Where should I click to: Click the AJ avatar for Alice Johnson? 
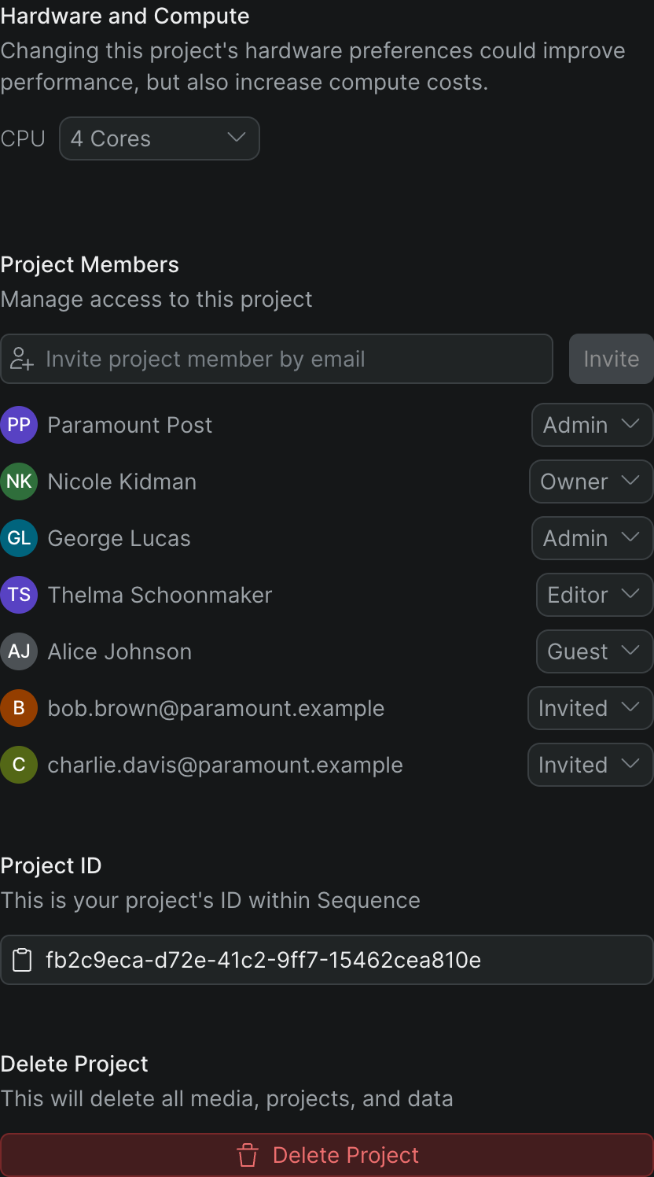click(x=19, y=651)
